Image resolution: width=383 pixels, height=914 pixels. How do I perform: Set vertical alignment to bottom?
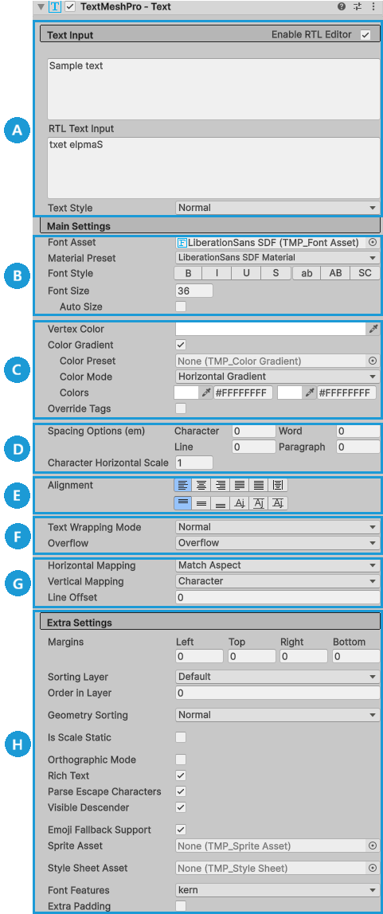point(220,503)
